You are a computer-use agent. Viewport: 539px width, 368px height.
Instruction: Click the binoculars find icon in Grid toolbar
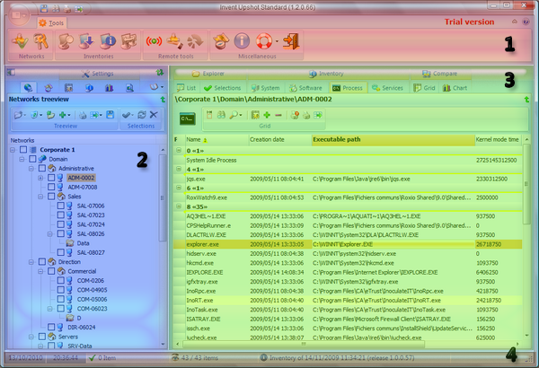pos(221,115)
